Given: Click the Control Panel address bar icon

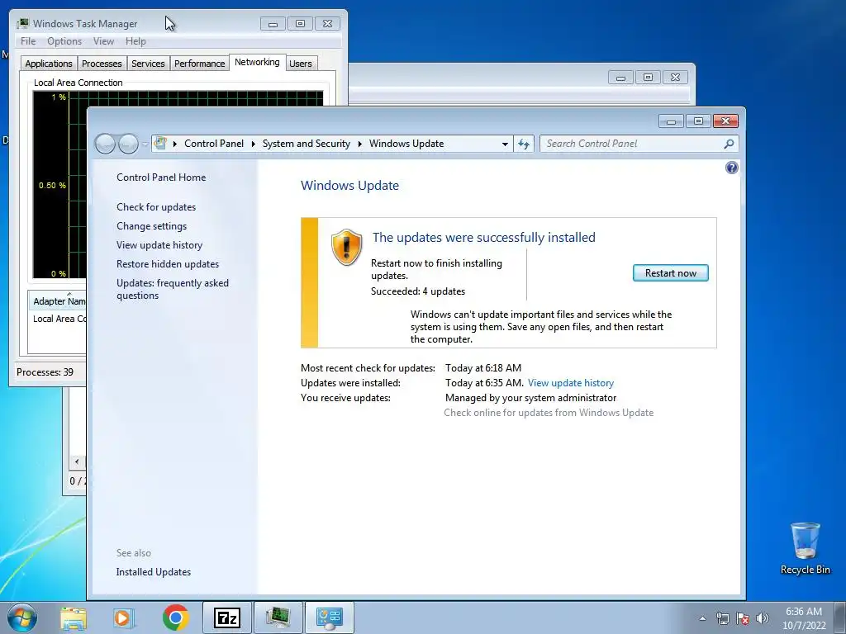Looking at the screenshot, I should point(160,143).
